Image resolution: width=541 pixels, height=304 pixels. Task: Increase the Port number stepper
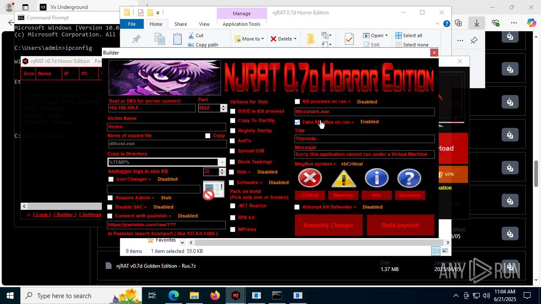(224, 106)
